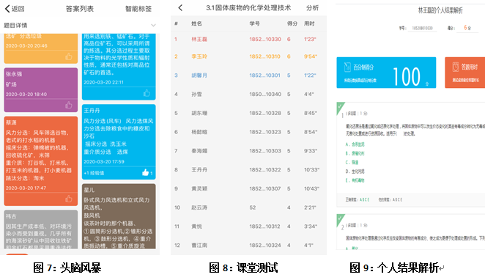The width and height of the screenshot is (485, 280).
Task: Click the 10'43" time in row 9
Action: coord(311,188)
